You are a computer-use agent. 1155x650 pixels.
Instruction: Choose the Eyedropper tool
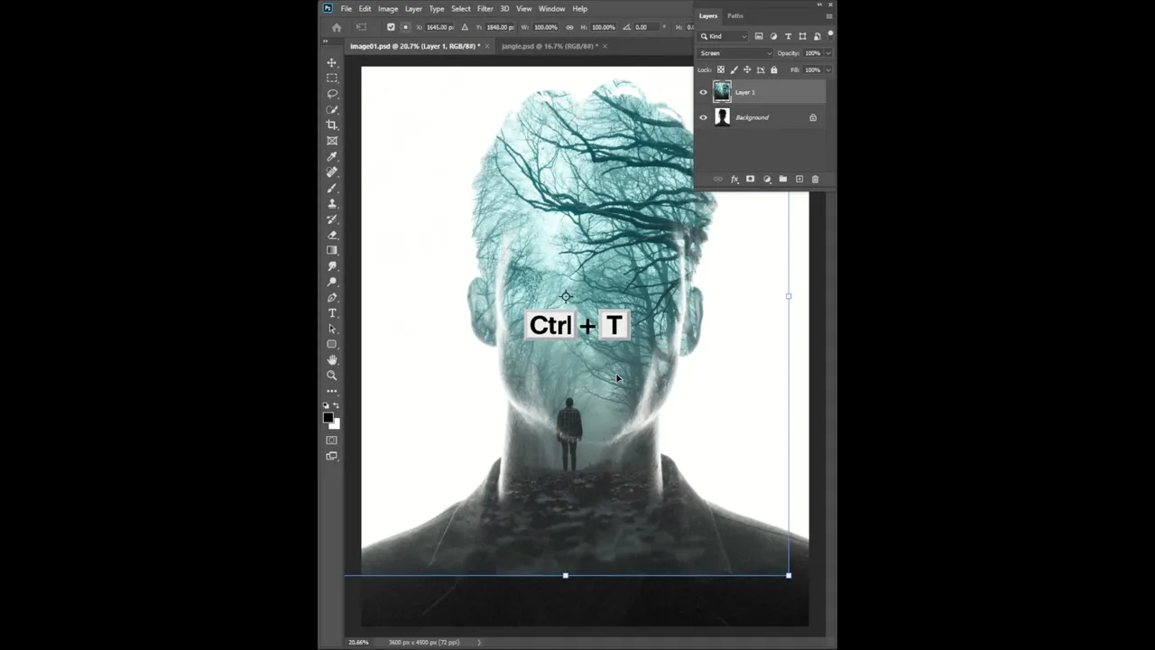coord(332,156)
